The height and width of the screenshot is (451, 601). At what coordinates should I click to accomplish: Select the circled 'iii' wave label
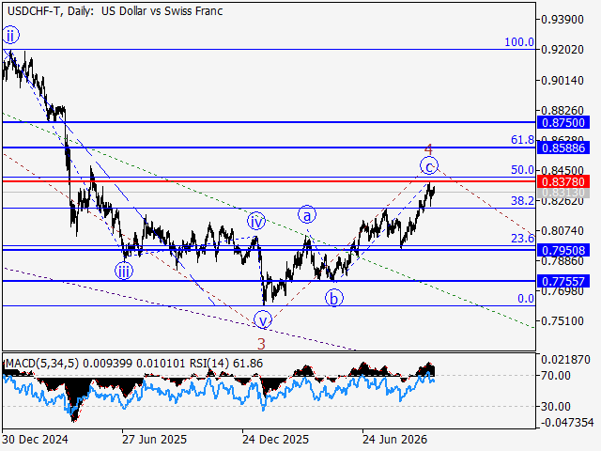pos(124,272)
